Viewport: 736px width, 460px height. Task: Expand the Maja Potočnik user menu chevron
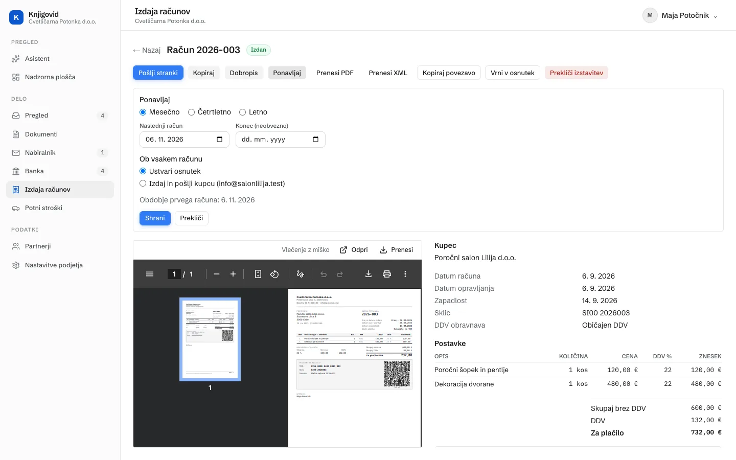pos(716,16)
